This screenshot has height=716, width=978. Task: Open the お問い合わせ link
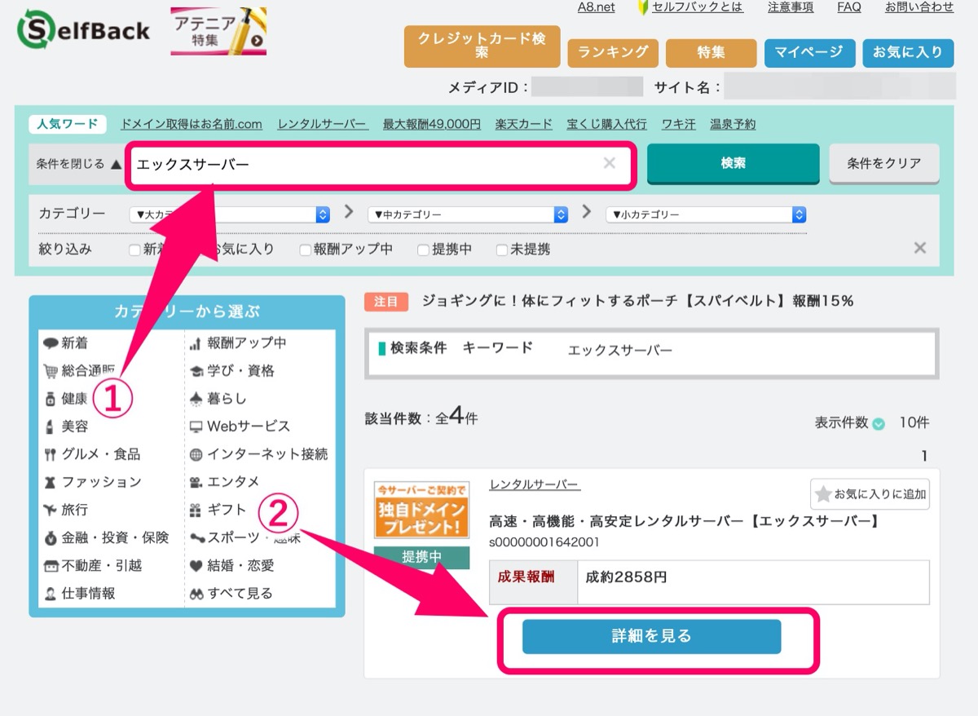click(919, 7)
